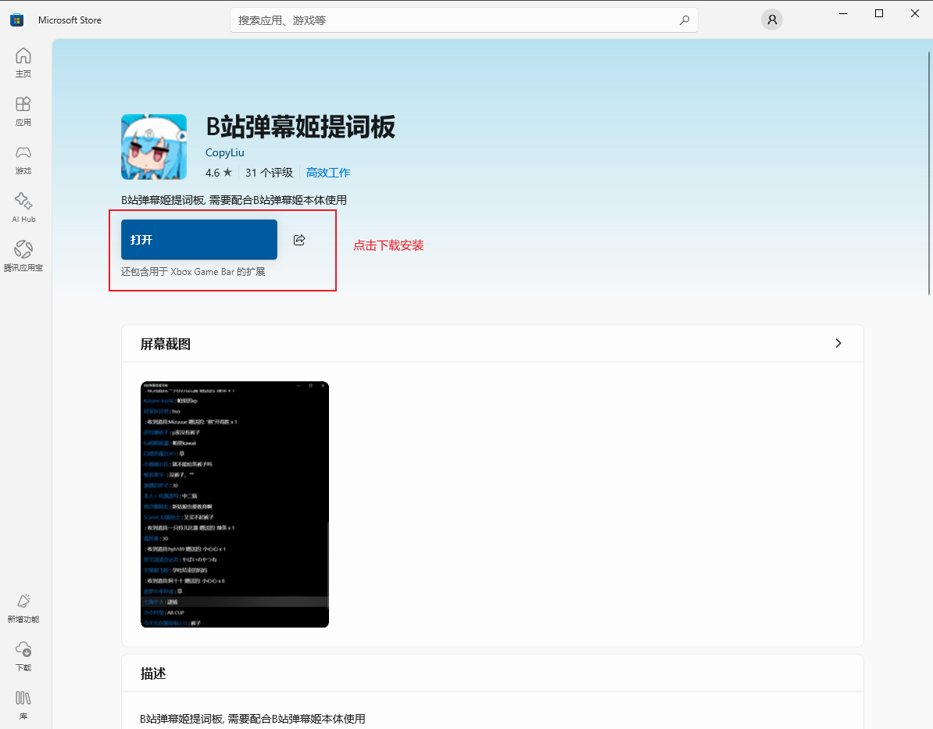View the 31 个评级 ratings

pyautogui.click(x=270, y=172)
